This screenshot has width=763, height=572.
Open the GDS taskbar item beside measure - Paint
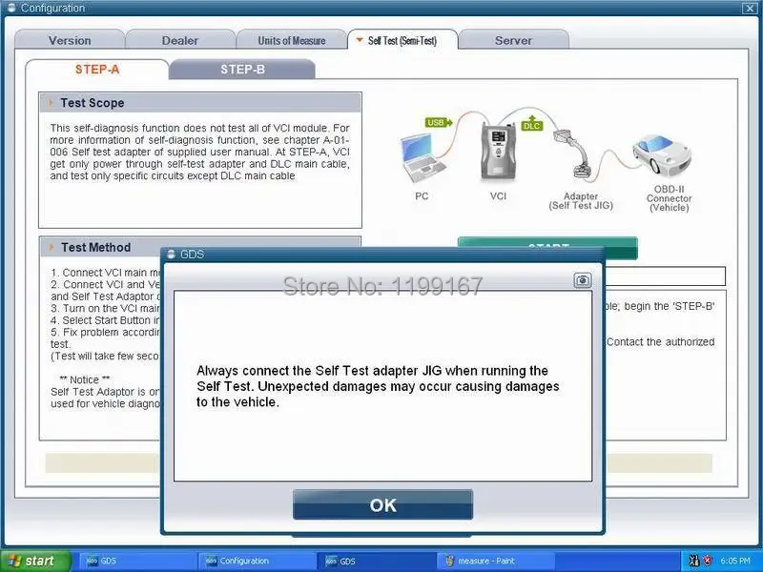376,561
